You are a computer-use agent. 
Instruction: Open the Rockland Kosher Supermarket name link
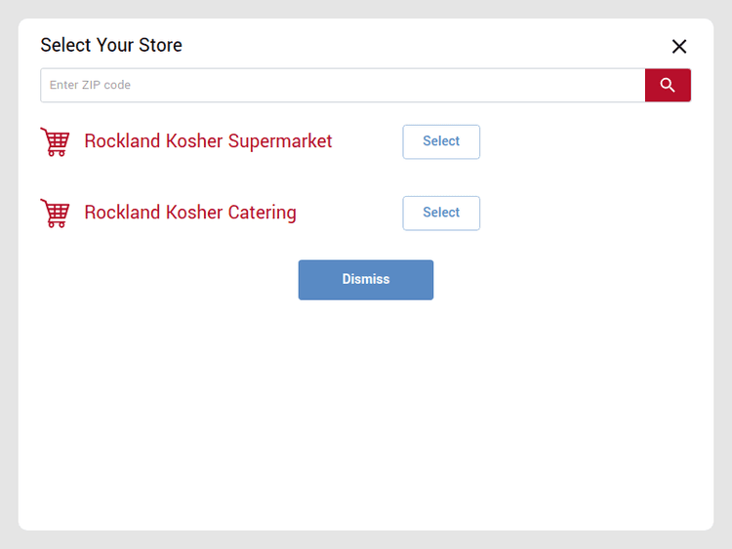pos(208,141)
